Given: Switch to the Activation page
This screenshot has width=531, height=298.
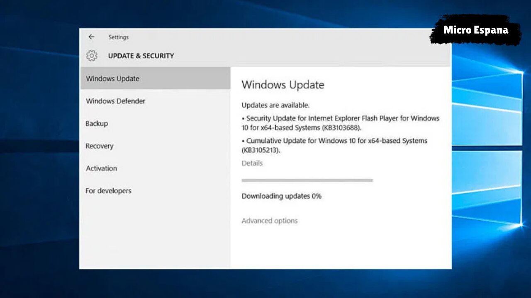Looking at the screenshot, I should pyautogui.click(x=101, y=168).
